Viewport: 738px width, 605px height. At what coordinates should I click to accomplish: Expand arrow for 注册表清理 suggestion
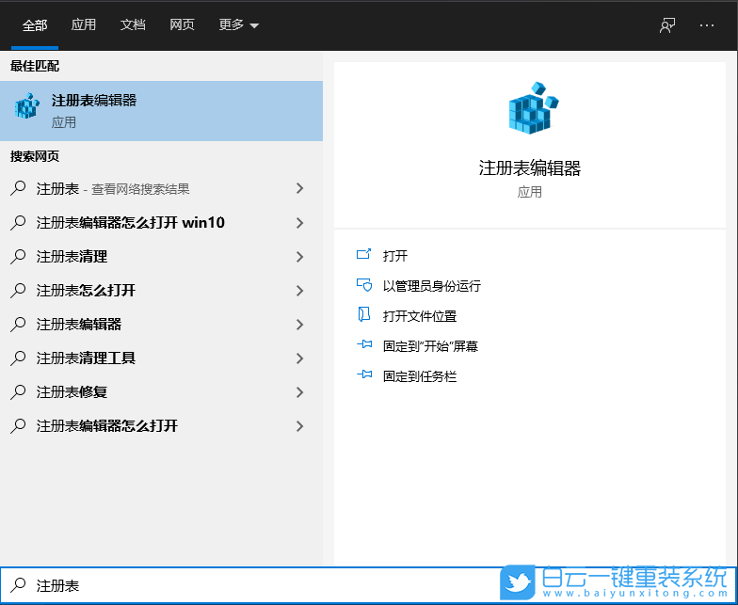(x=299, y=256)
